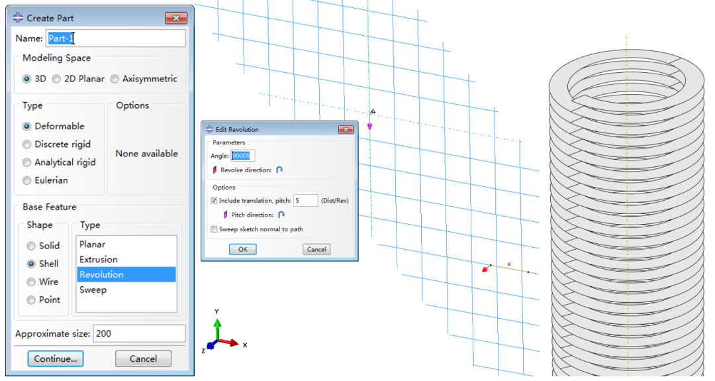This screenshot has width=715, height=381.
Task: Close the Edit Revolution dialog
Action: (x=346, y=130)
